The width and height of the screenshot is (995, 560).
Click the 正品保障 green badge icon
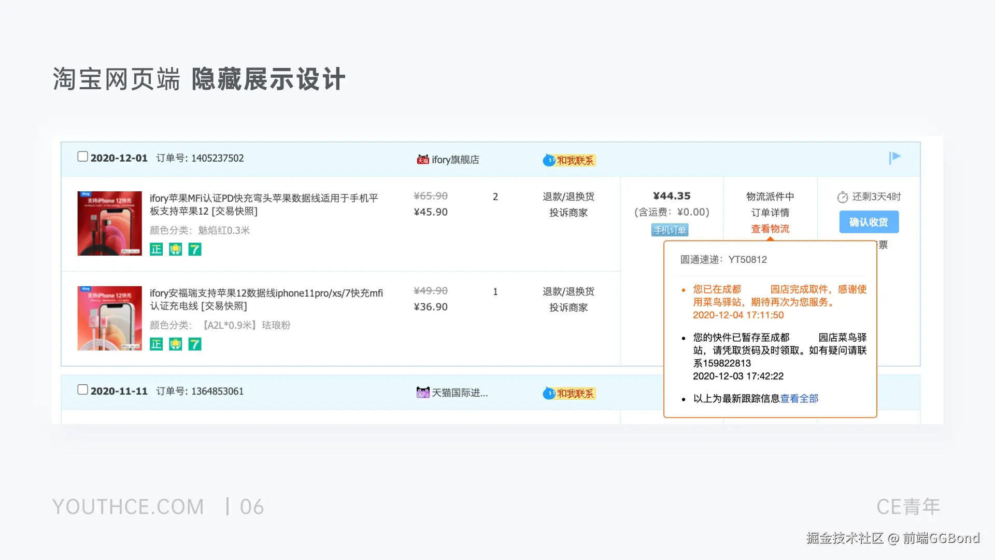click(x=156, y=249)
